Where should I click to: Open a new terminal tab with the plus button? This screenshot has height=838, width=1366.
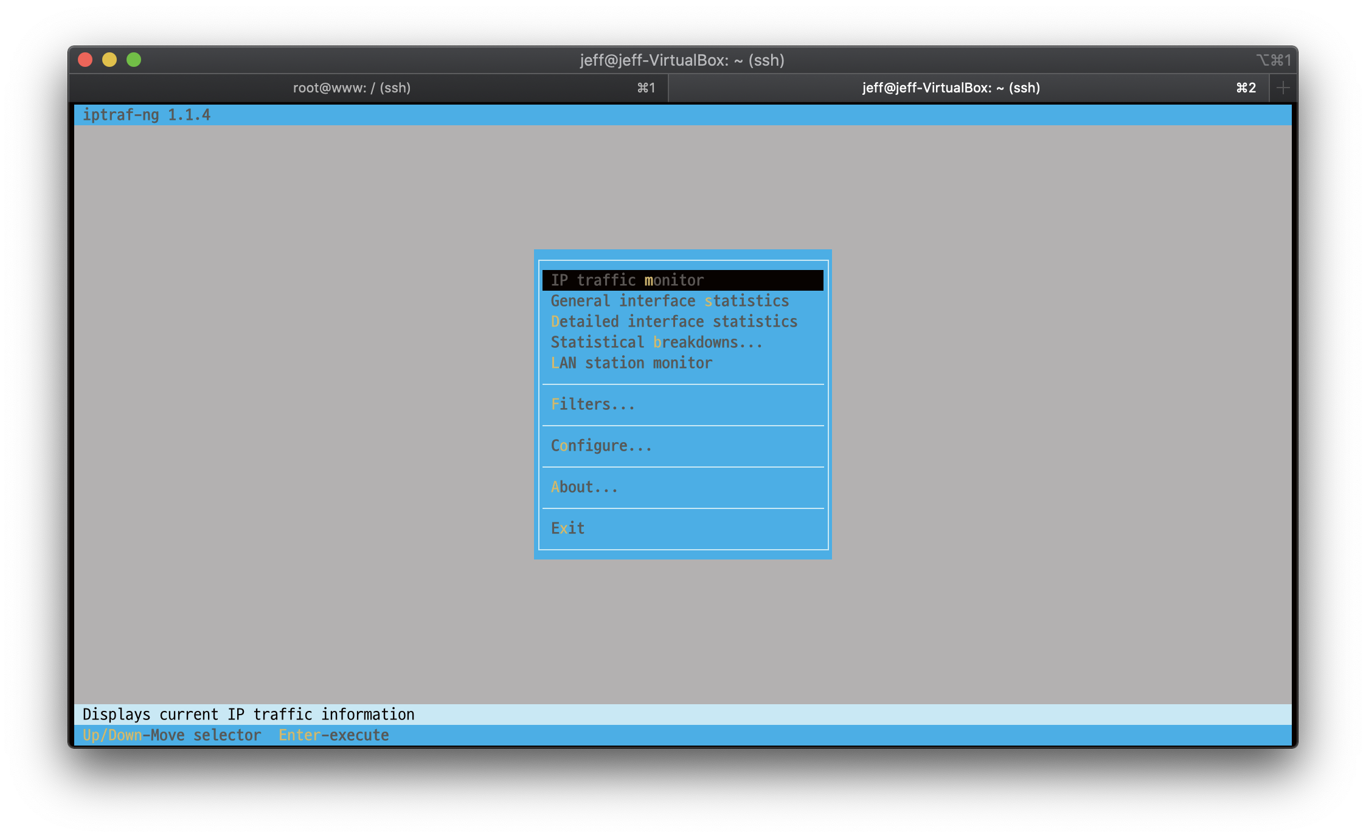1283,88
